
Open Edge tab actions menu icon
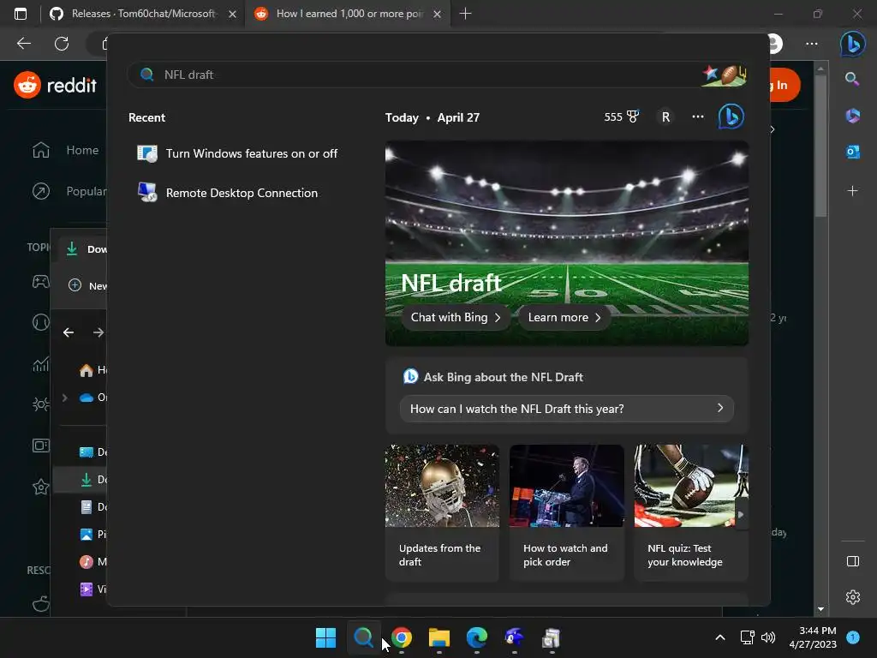coord(21,14)
